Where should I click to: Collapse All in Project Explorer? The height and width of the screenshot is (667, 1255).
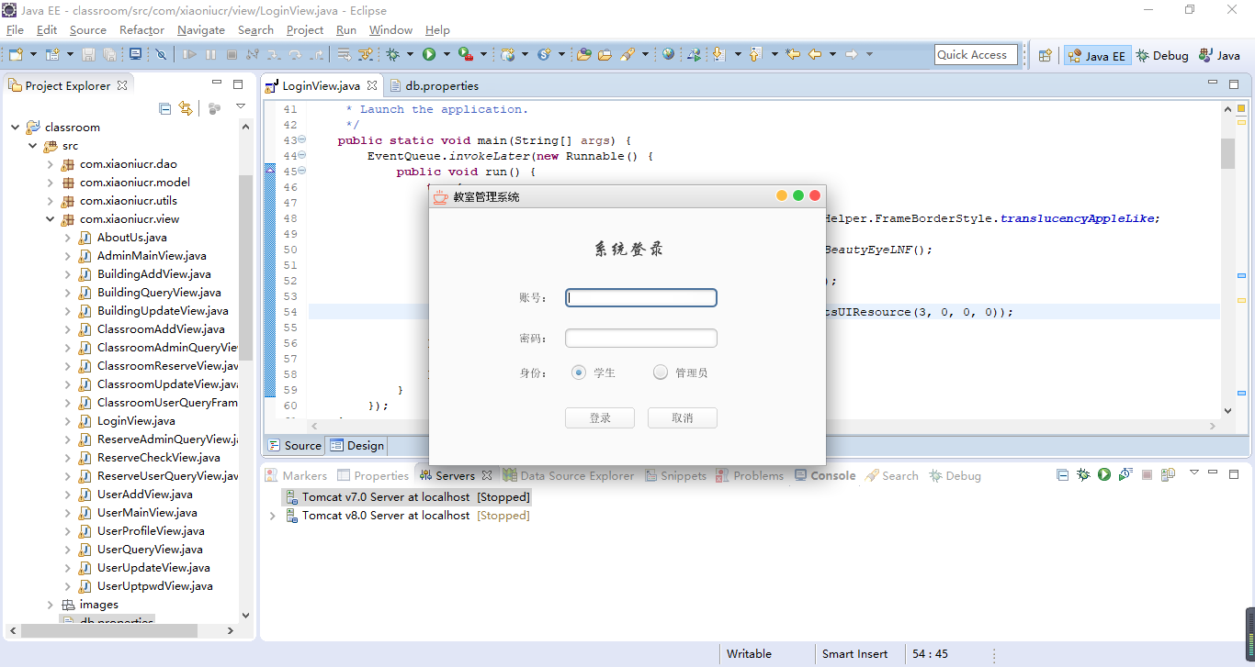click(164, 108)
